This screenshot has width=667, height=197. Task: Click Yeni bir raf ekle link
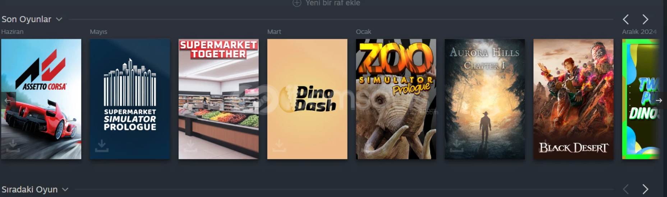coord(332,3)
